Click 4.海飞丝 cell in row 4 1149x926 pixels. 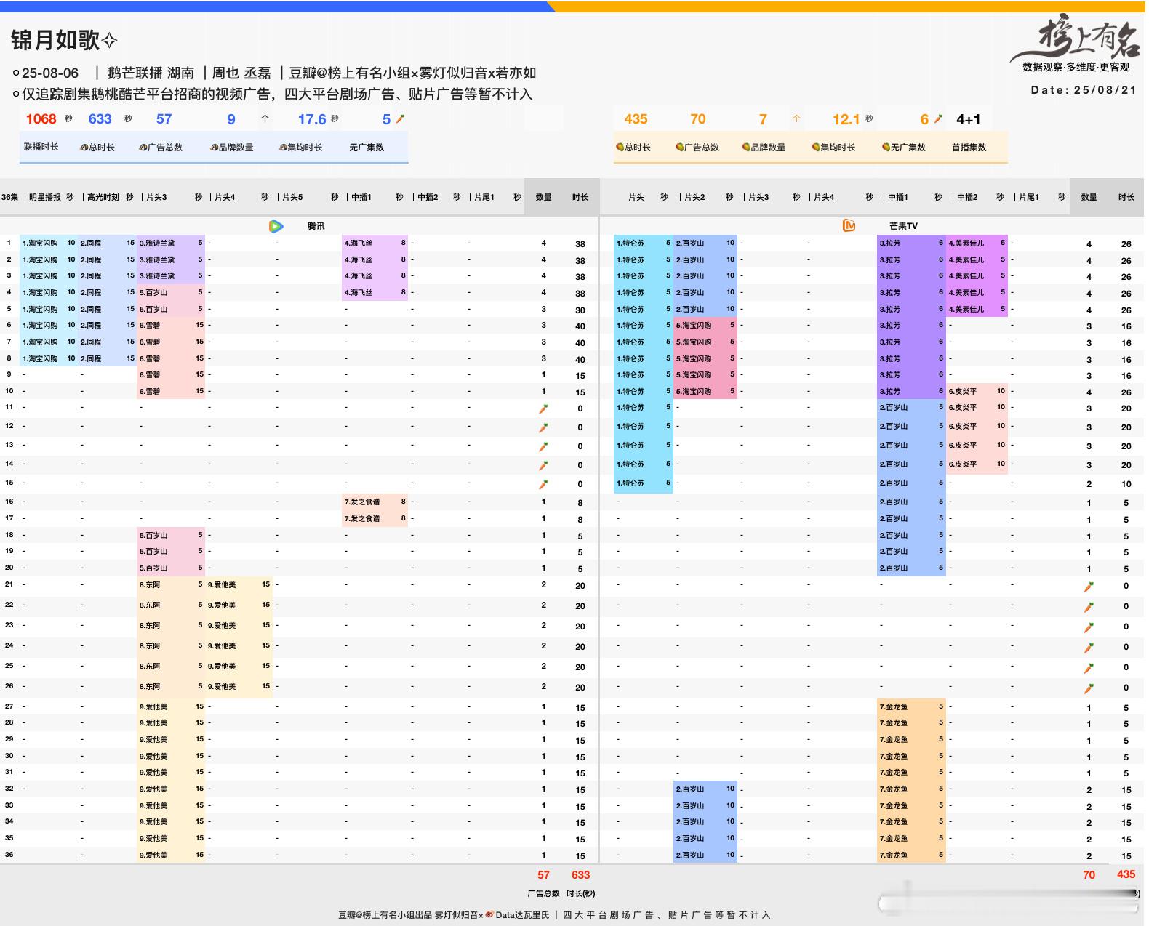coord(375,292)
